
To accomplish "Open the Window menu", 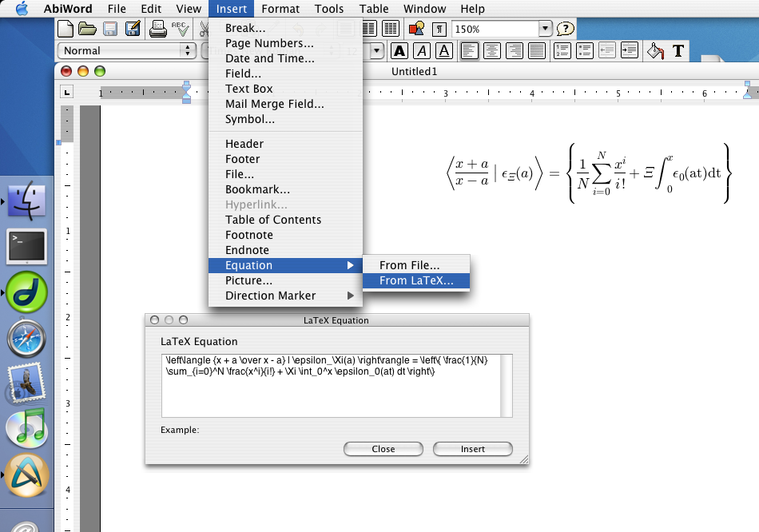I will 424,9.
